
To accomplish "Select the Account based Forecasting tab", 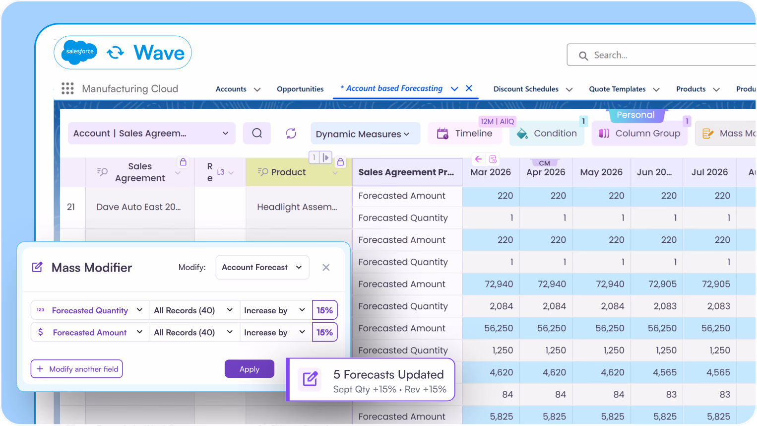I will [x=394, y=88].
